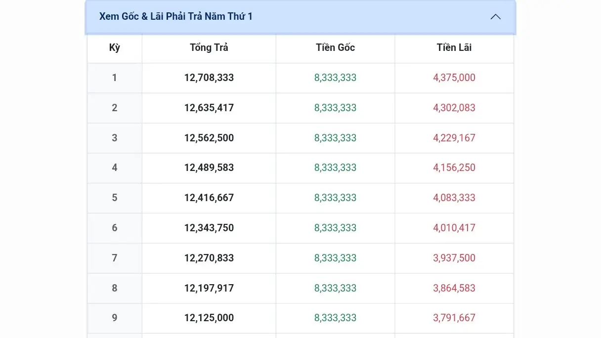Select interest value 4,302,083
The image size is (601, 338).
(454, 108)
